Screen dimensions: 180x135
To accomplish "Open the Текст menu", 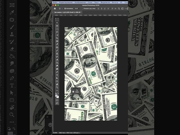I will tap(96, 3).
